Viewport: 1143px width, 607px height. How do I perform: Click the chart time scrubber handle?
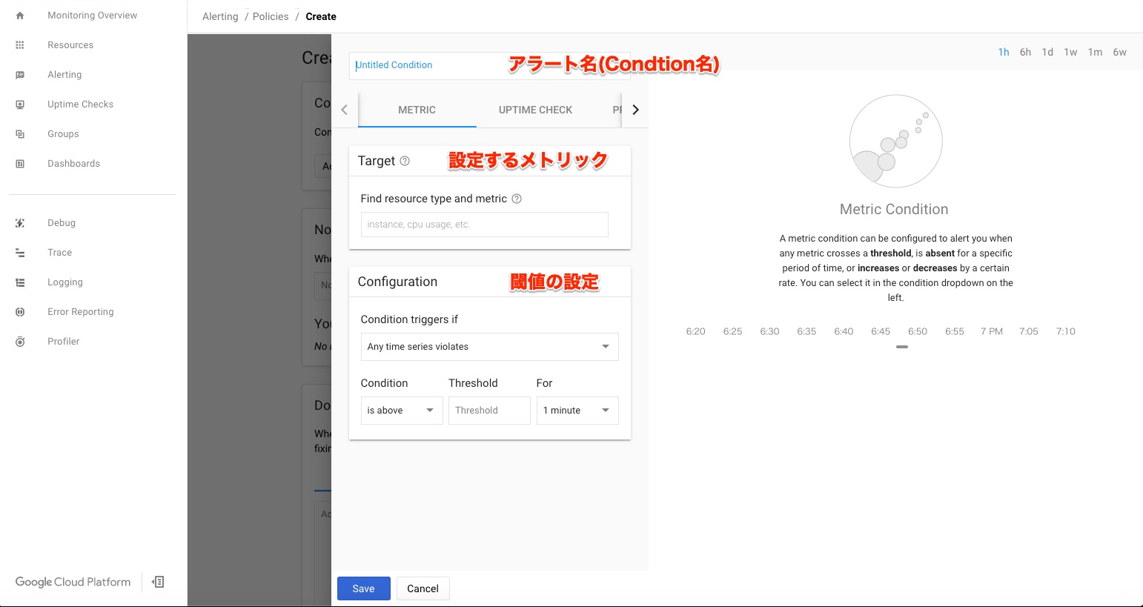coord(901,346)
